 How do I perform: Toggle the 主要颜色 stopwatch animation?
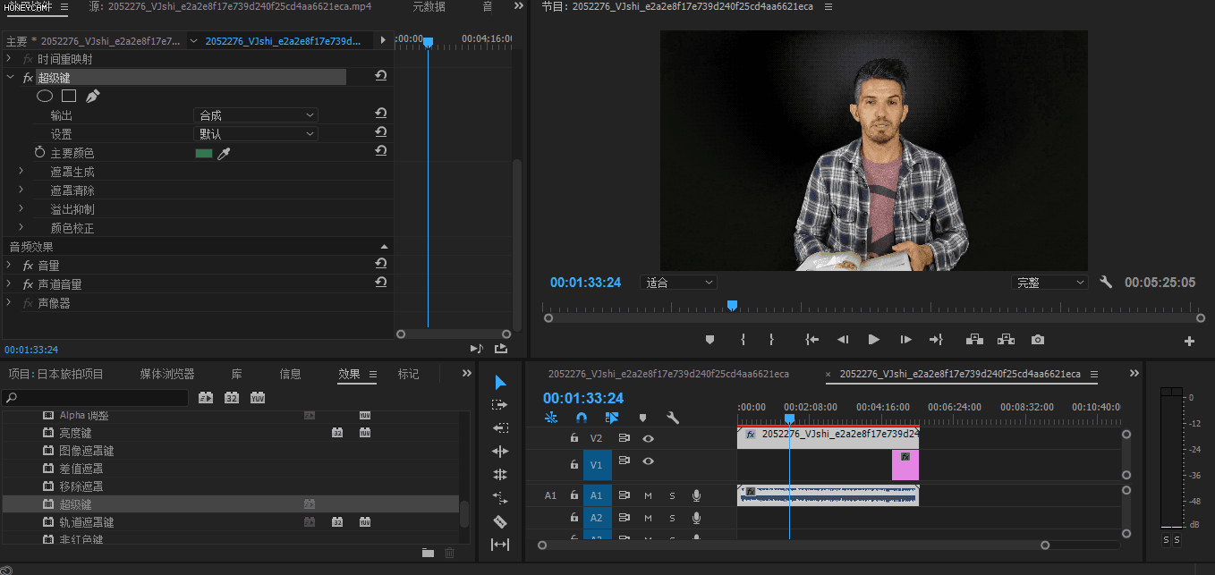pos(39,153)
